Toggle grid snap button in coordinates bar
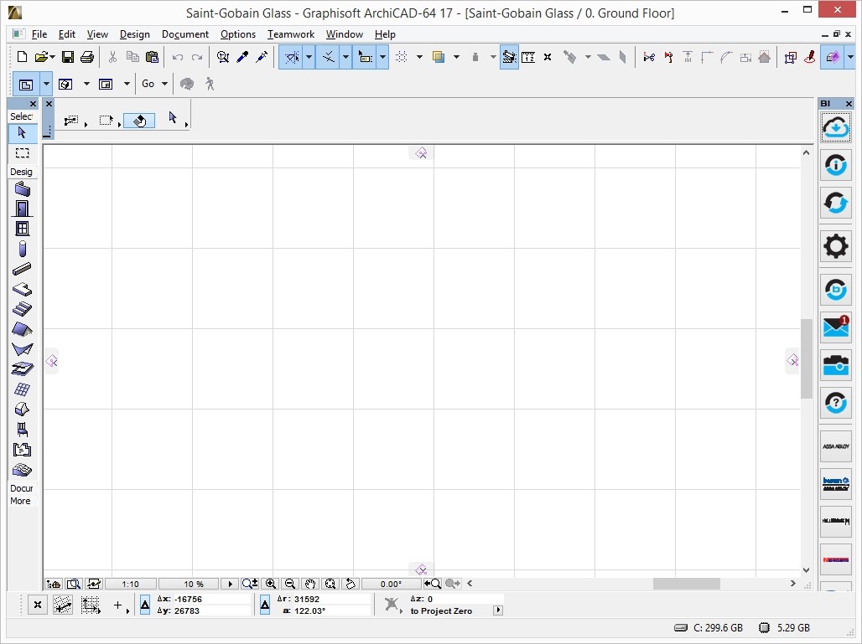862x644 pixels. (x=91, y=605)
